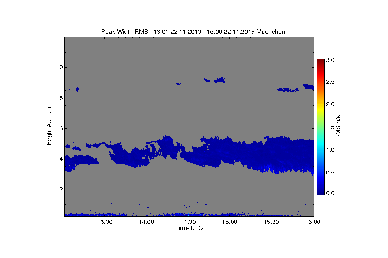Click the colorbar value '0.0'
Viewport: 388px width, 258px height.
[x=330, y=193]
